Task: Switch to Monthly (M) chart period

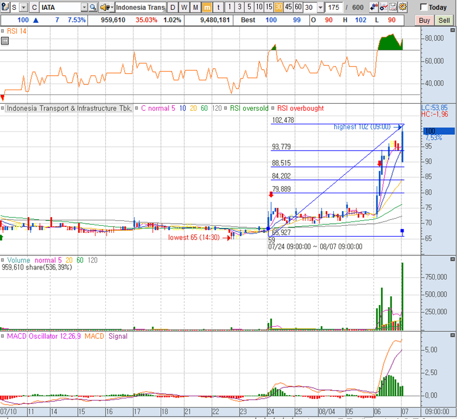Action: click(196, 7)
